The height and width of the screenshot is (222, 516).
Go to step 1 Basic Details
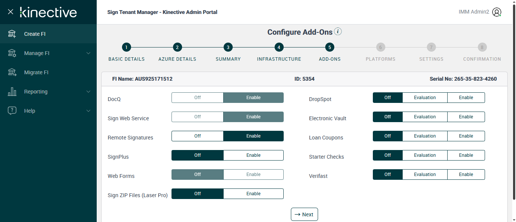tap(127, 47)
